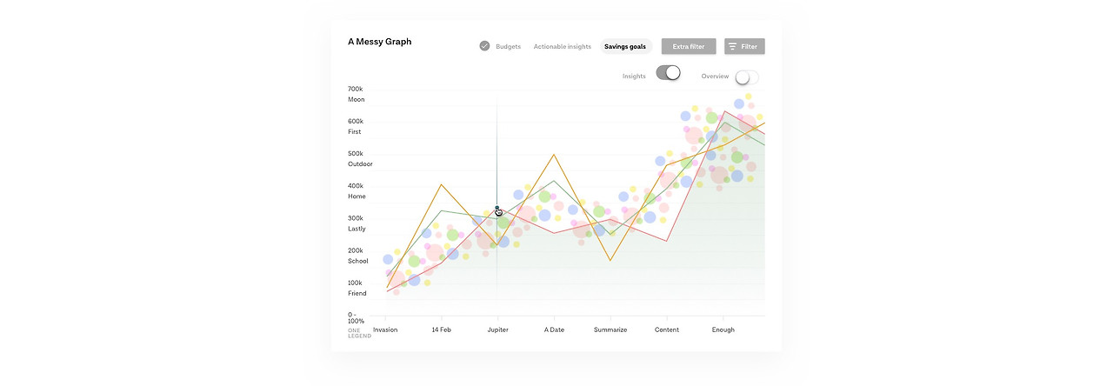
Task: Click the Jupiter x-axis label
Action: (497, 330)
